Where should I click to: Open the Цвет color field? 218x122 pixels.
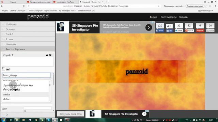coord(37,108)
